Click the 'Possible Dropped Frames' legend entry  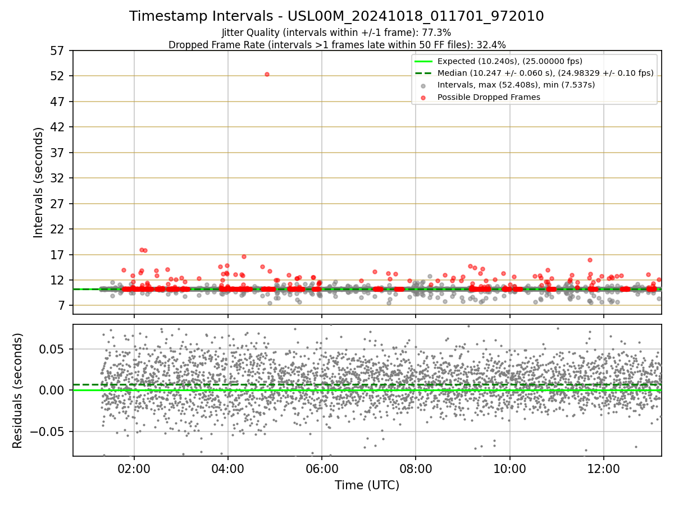489,97
